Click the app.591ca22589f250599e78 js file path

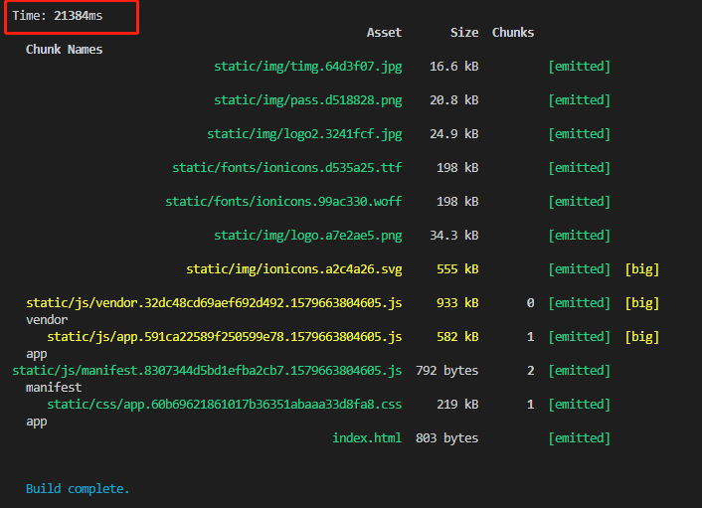[225, 337]
